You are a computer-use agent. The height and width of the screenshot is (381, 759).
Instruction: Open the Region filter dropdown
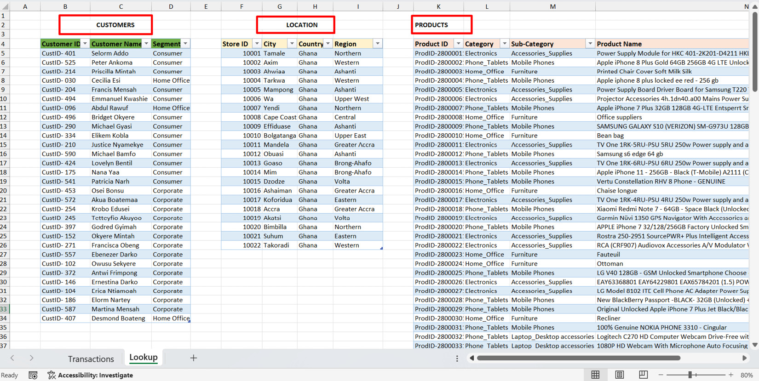[x=378, y=44]
